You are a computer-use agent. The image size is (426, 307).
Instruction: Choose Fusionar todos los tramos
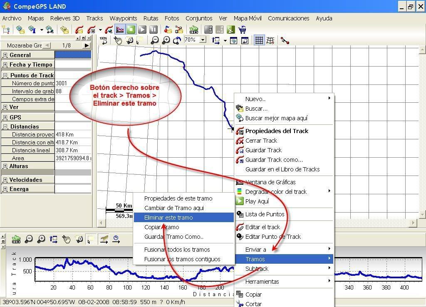tap(183, 250)
